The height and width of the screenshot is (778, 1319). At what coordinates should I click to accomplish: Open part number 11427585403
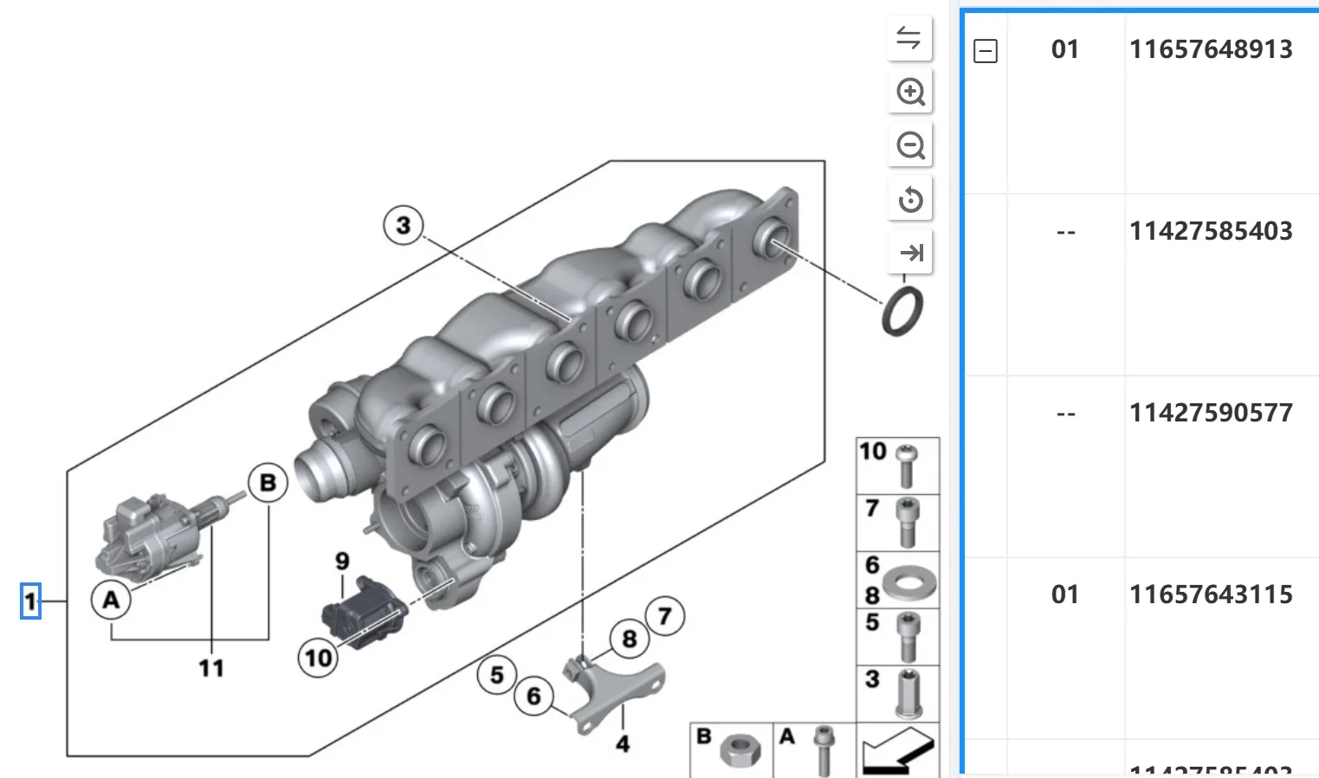[x=1211, y=231]
